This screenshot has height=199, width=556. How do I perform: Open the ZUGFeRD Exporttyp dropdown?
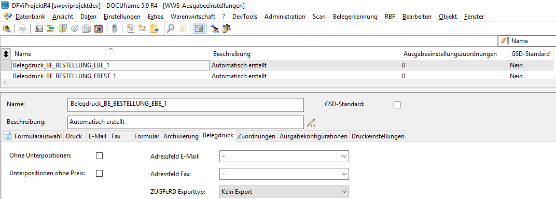point(284,192)
